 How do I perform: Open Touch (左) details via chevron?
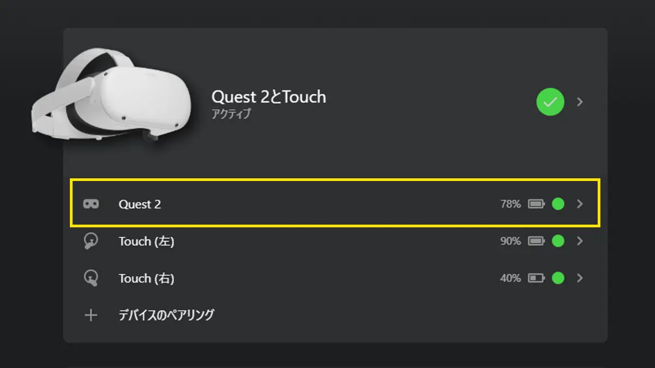pos(580,241)
